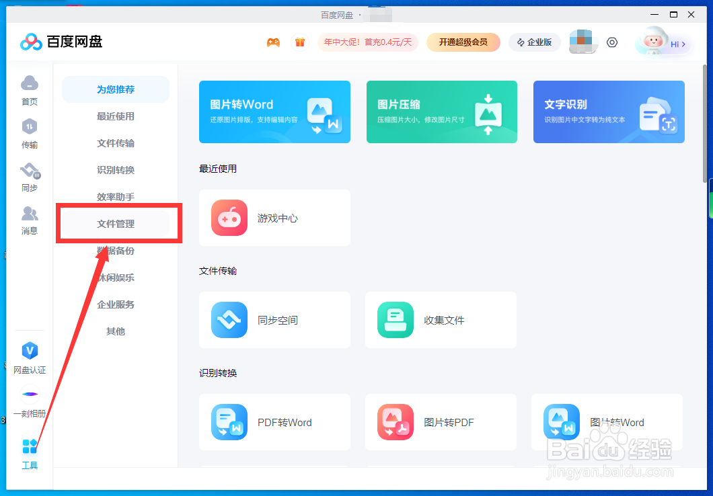Select 其他 category
The image size is (713, 496).
pyautogui.click(x=116, y=331)
